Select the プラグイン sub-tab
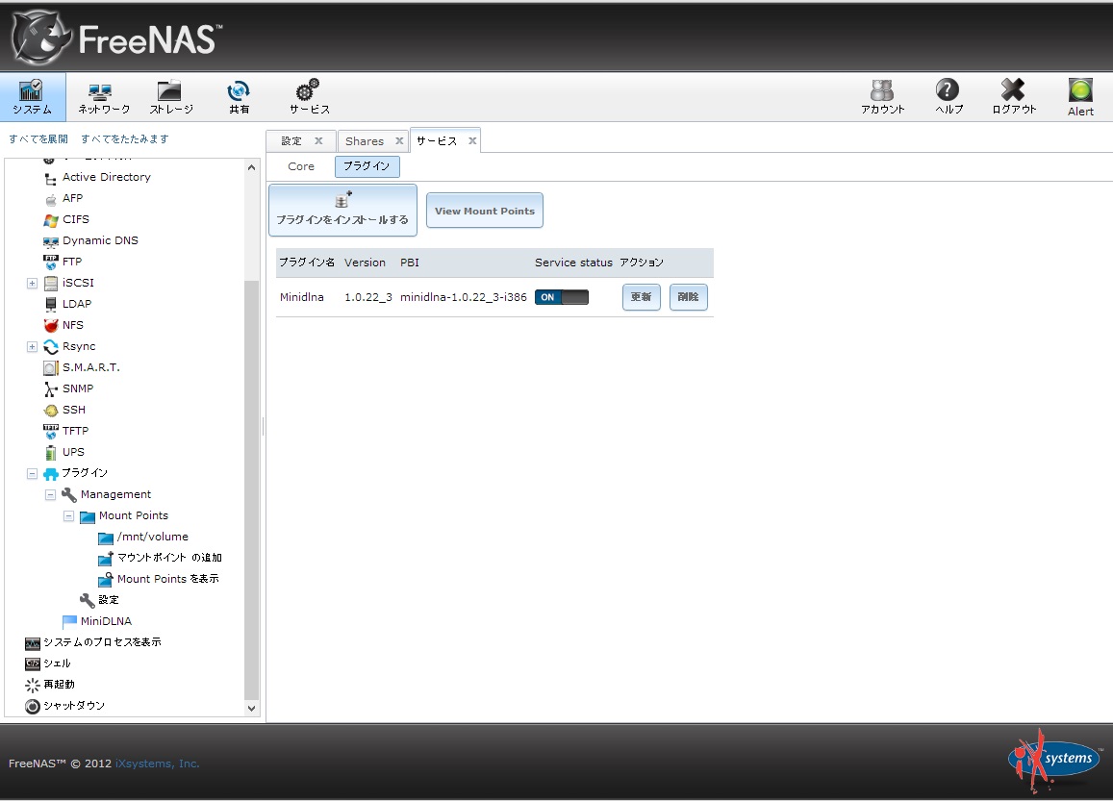Image resolution: width=1113 pixels, height=801 pixels. [367, 166]
